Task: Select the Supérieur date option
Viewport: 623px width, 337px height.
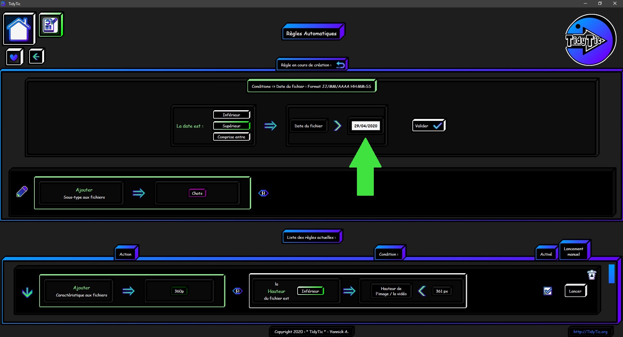Action: [231, 126]
